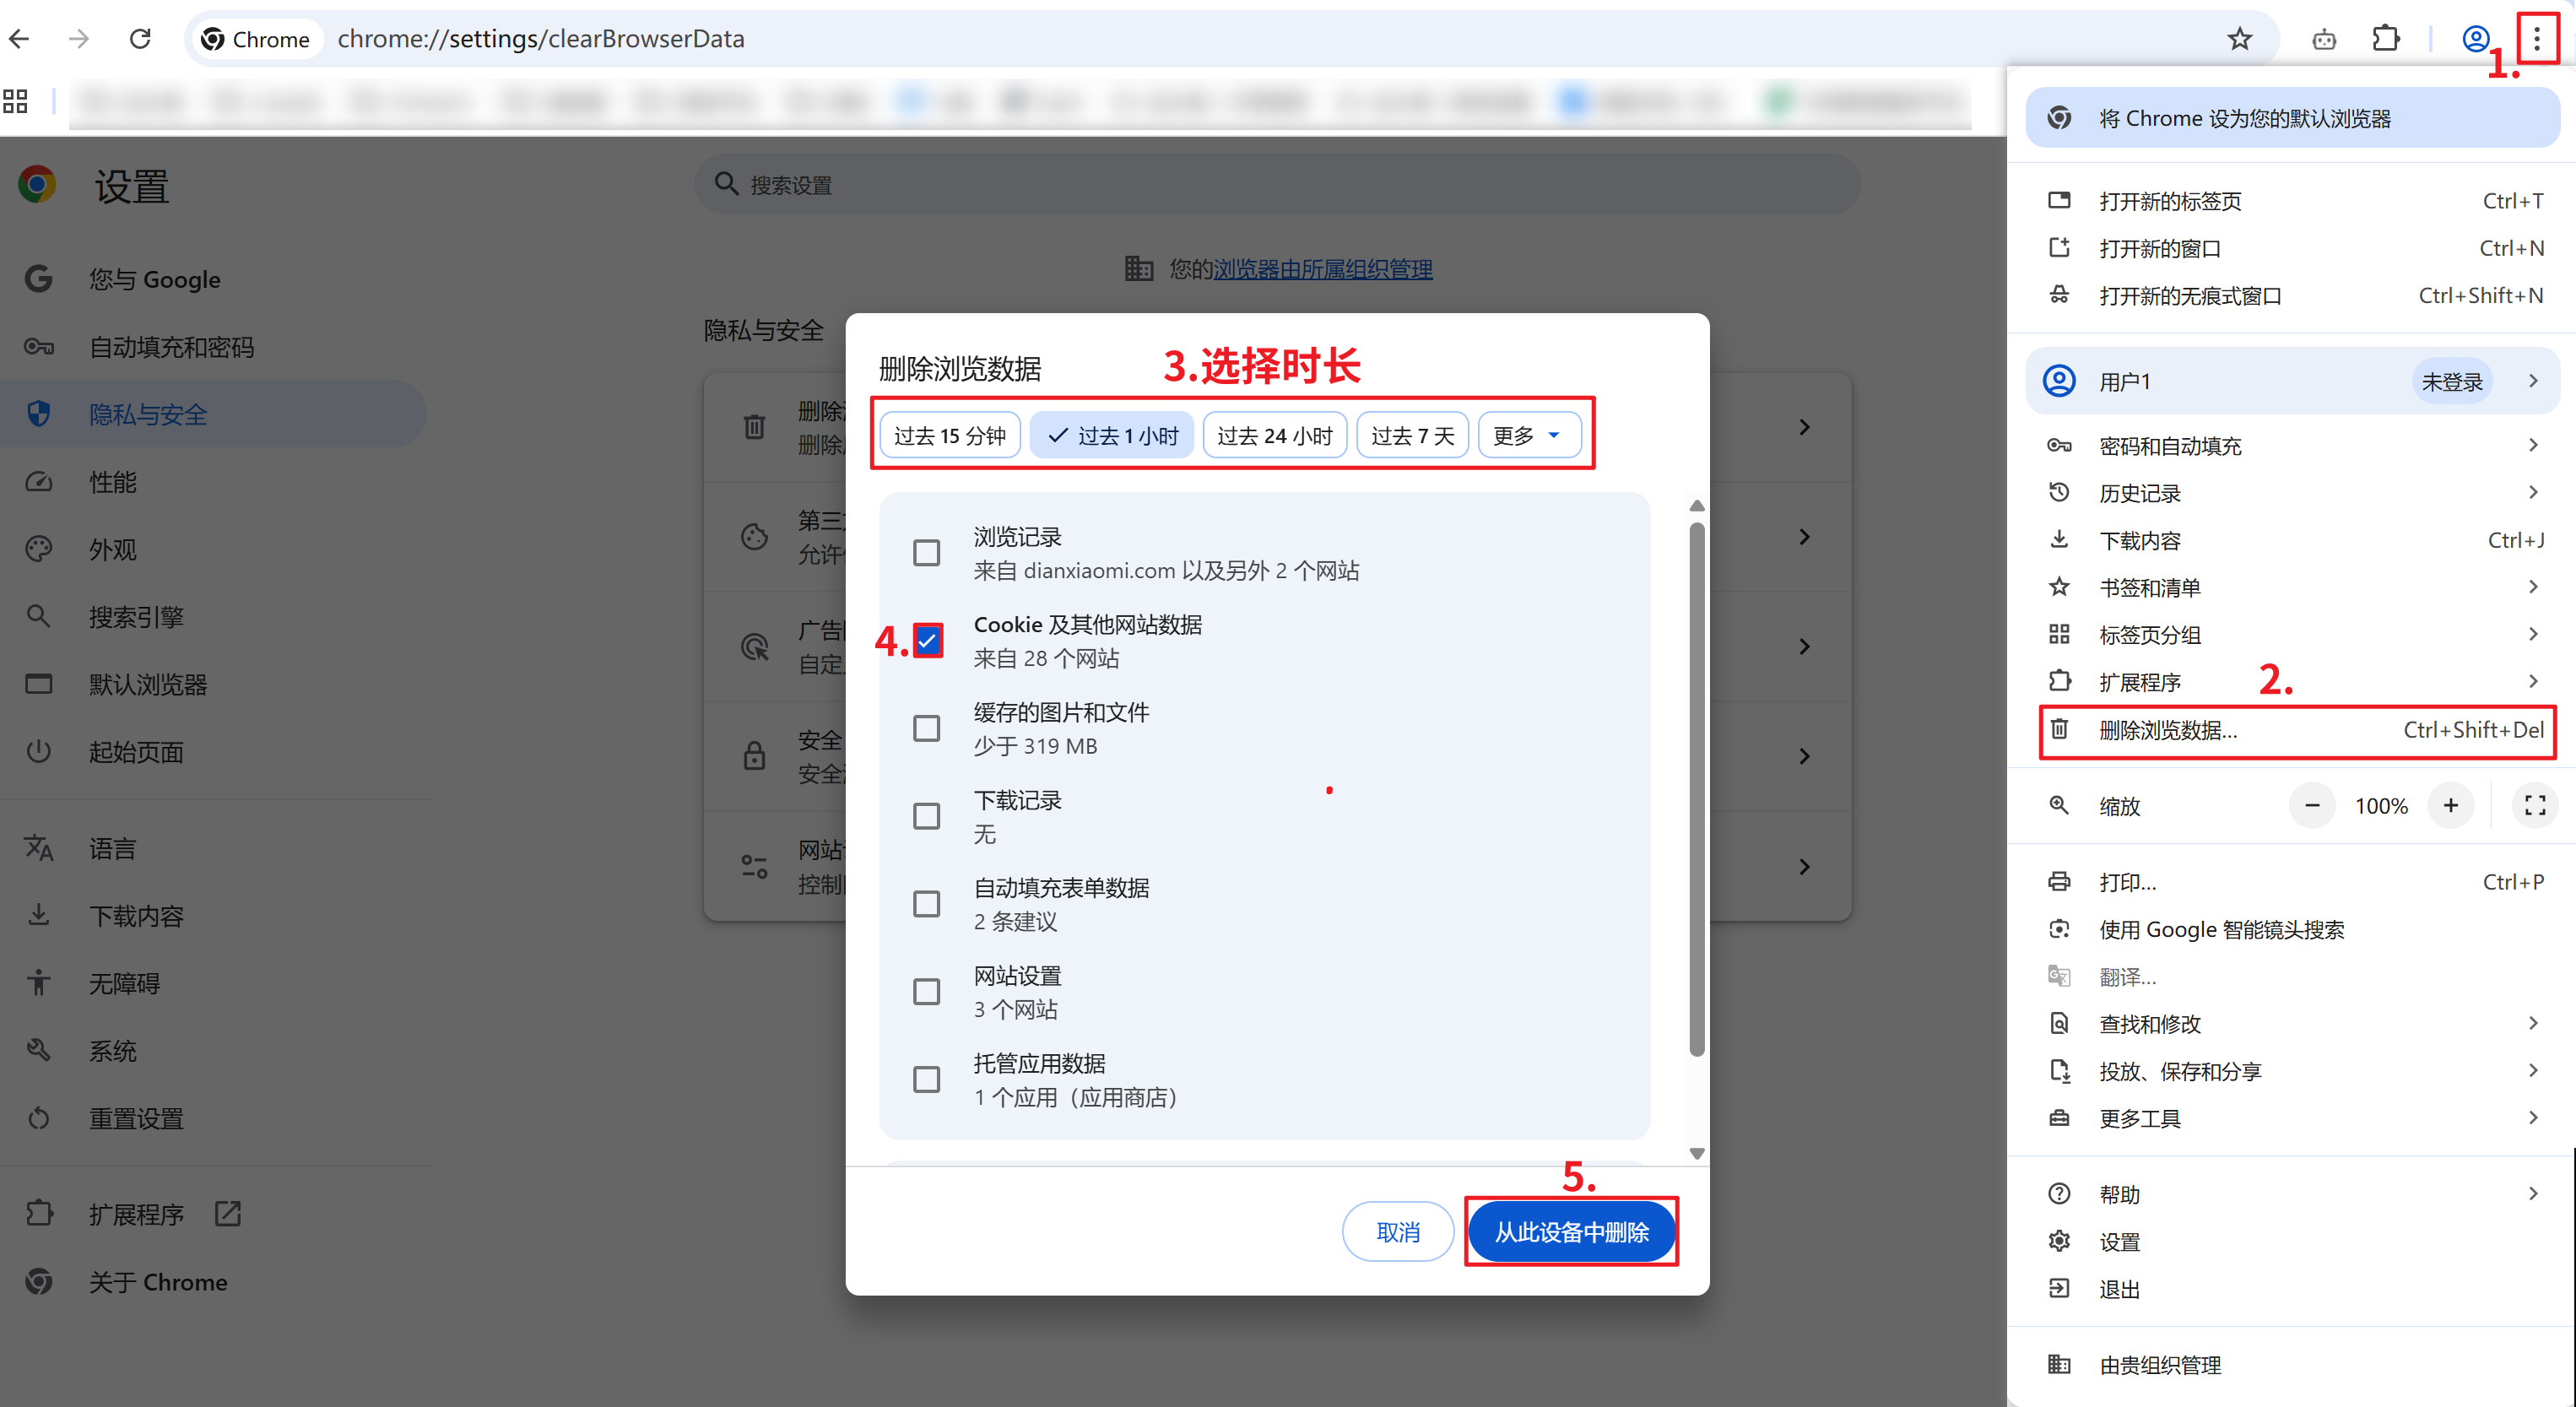Image resolution: width=2576 pixels, height=1407 pixels.
Task: Check the 浏览记录 checkbox
Action: pos(926,553)
